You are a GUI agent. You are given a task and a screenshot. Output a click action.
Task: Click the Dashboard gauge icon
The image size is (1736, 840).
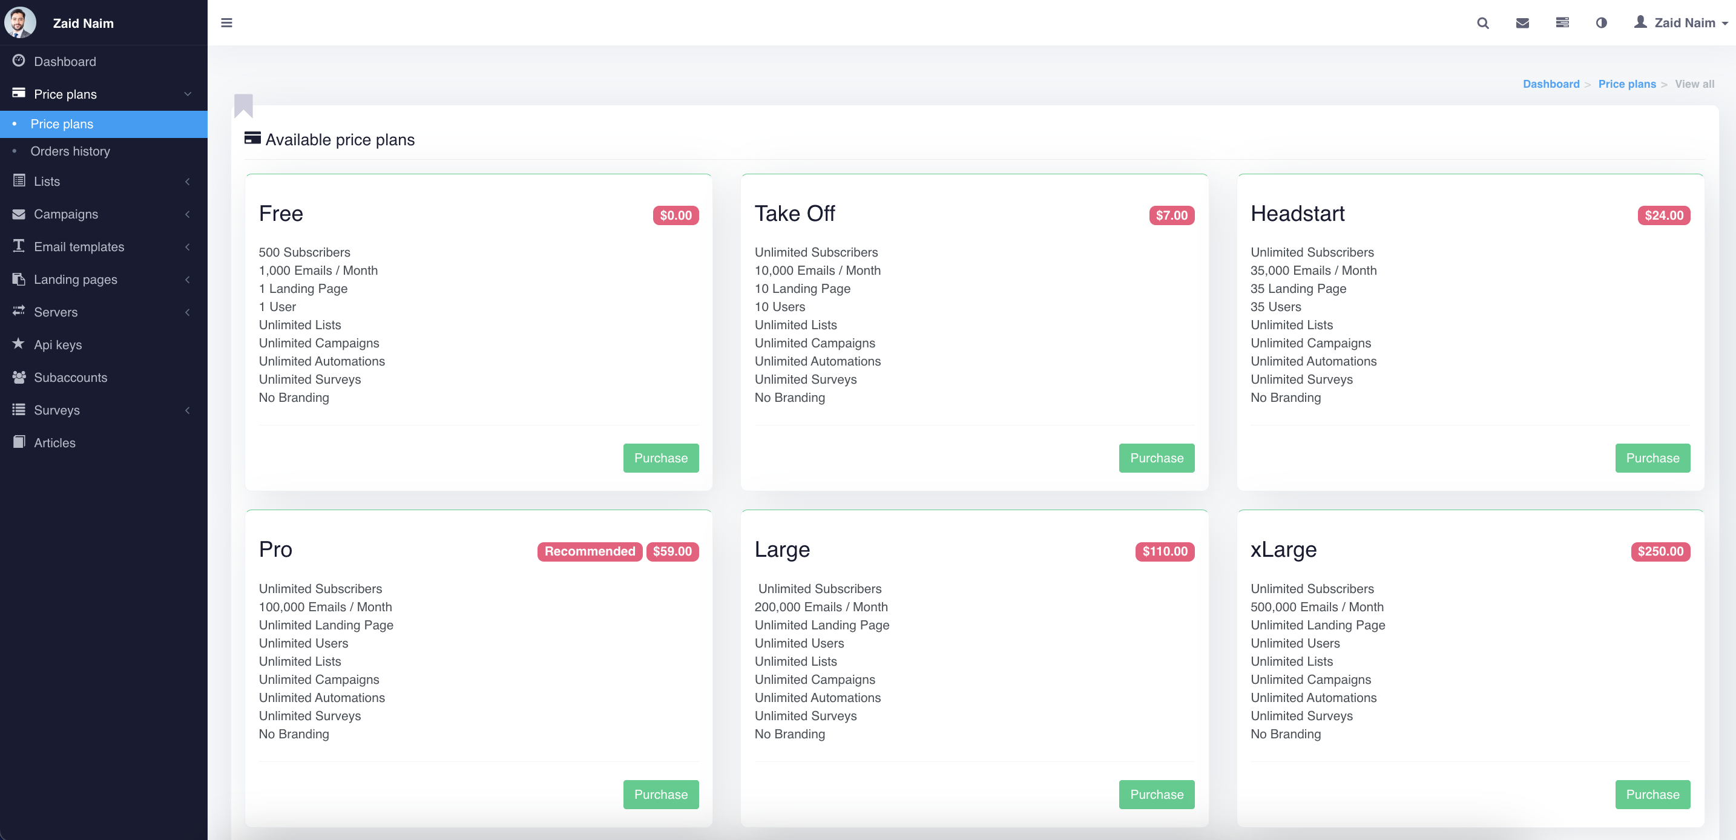tap(19, 61)
